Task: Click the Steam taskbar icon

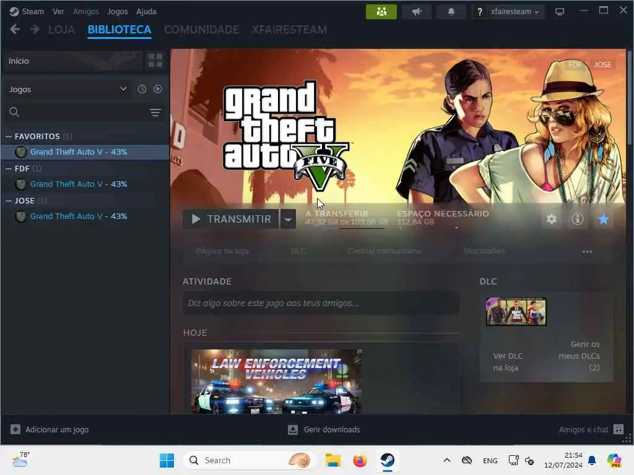Action: (388, 460)
